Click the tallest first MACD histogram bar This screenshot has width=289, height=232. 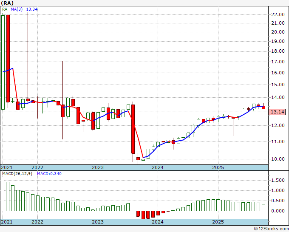pos(3,194)
